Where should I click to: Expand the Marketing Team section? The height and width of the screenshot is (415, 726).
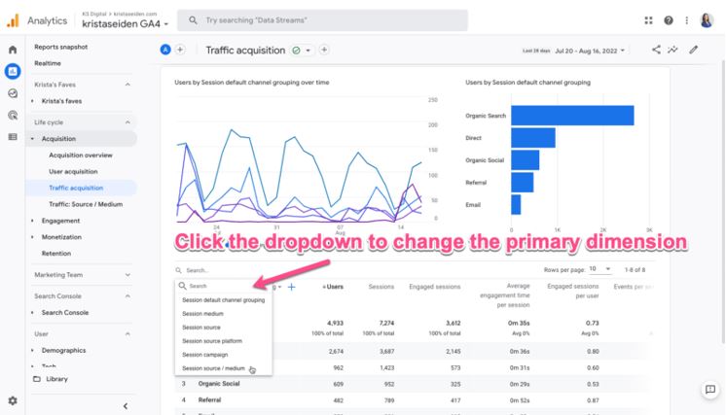click(127, 274)
